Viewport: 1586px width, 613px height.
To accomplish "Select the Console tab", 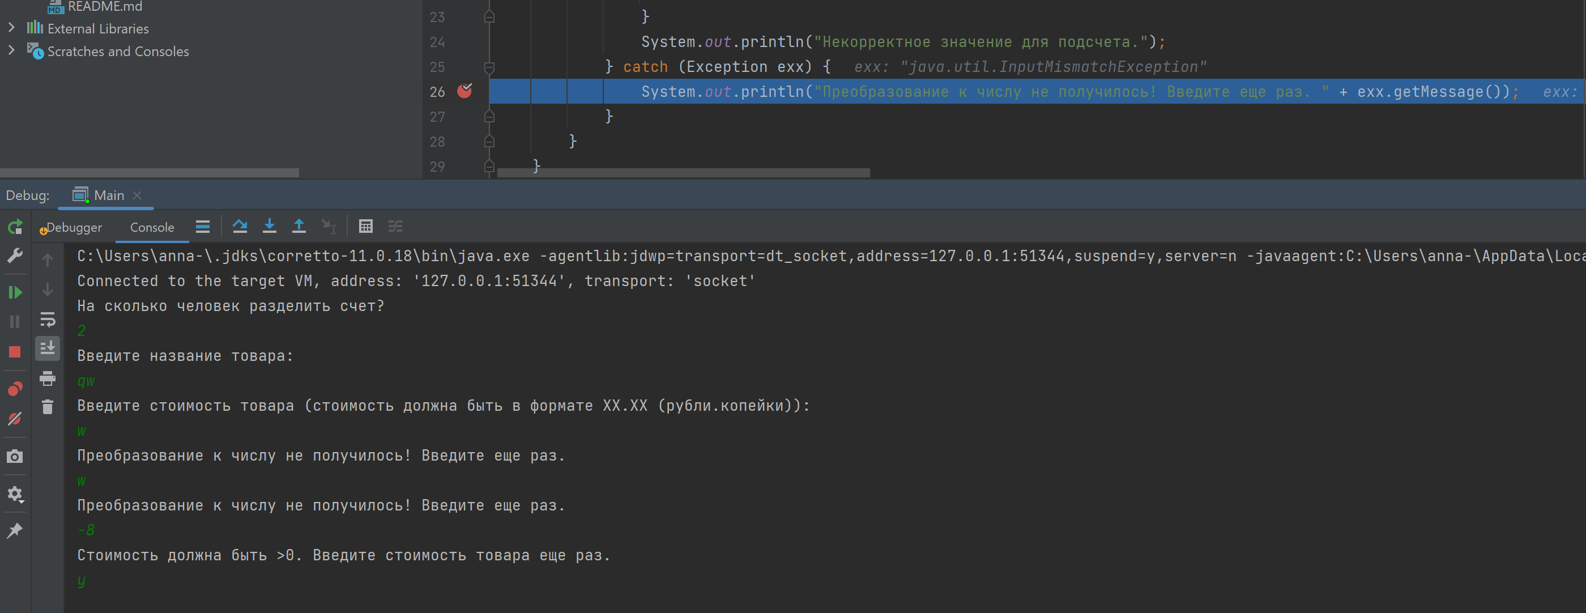I will [x=152, y=227].
